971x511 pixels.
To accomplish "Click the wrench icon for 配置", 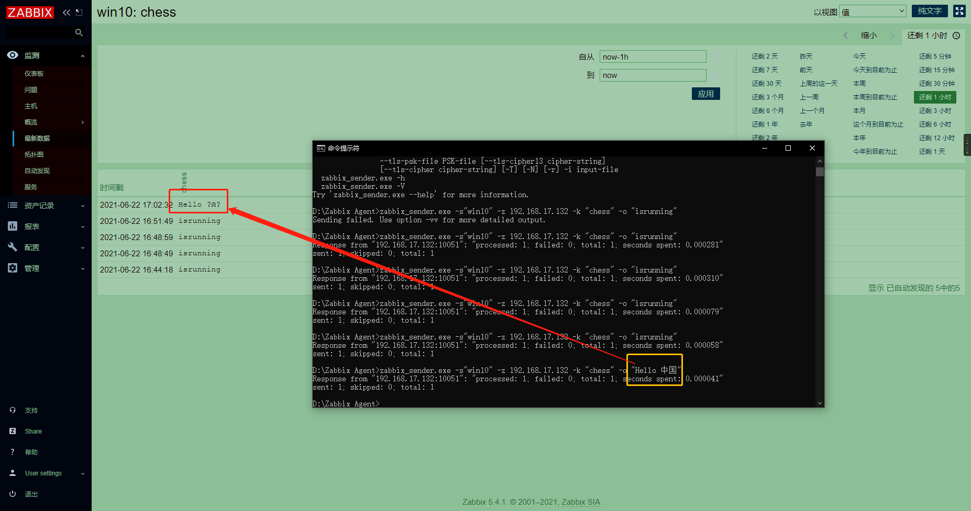I will point(13,247).
